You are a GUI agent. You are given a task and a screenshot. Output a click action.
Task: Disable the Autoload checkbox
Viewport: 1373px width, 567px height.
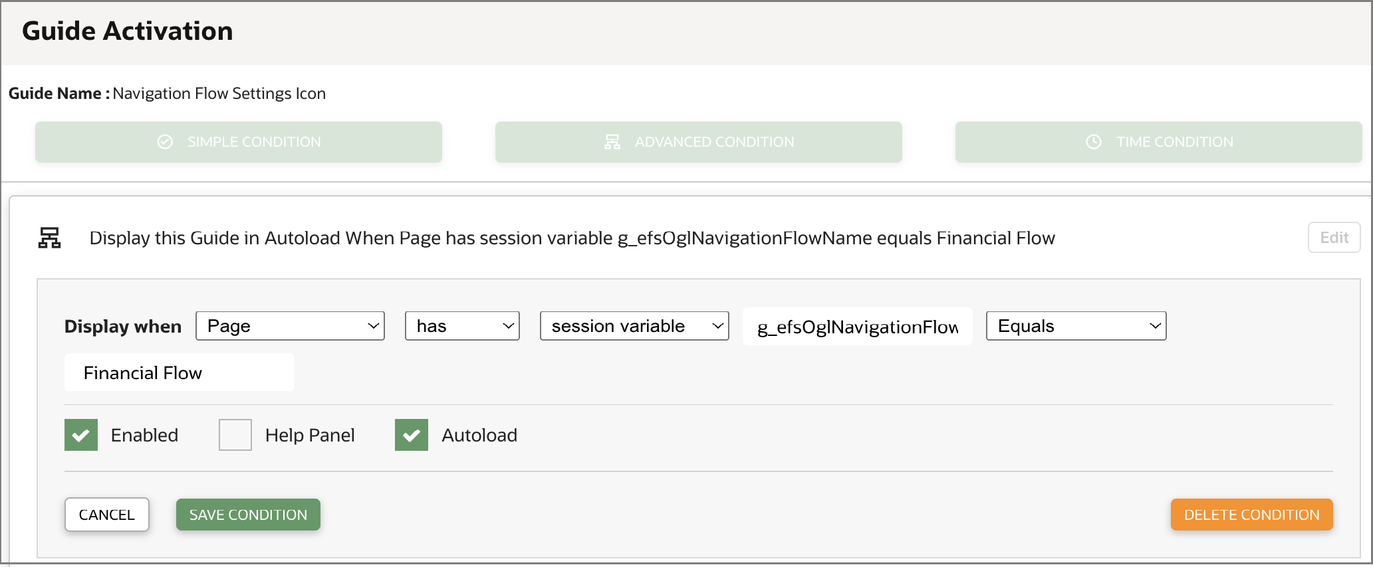tap(411, 434)
